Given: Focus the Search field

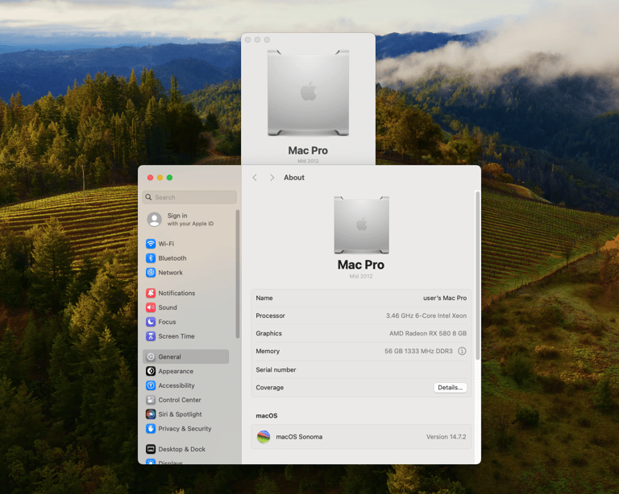Looking at the screenshot, I should pos(189,197).
